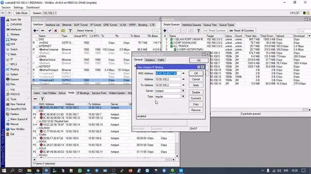Screen dimensions: 311x174
Task: Click Disable button in IP Binding dialog
Action: 196,92
